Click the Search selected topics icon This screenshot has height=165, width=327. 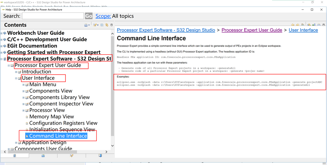pyautogui.click(x=95, y=25)
